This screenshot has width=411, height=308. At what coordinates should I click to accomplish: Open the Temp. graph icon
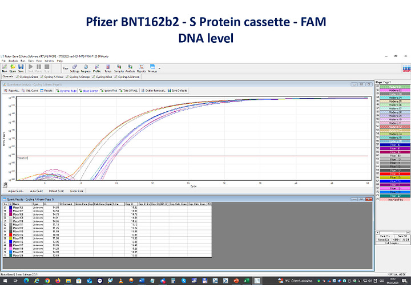(x=108, y=68)
